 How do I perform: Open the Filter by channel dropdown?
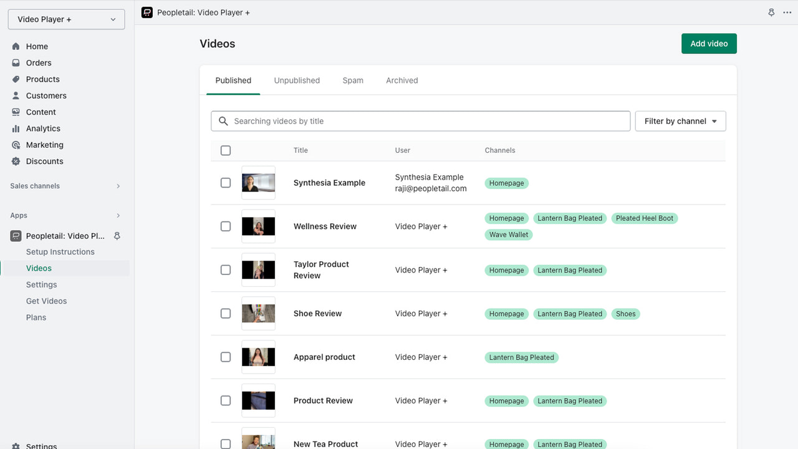click(x=680, y=121)
